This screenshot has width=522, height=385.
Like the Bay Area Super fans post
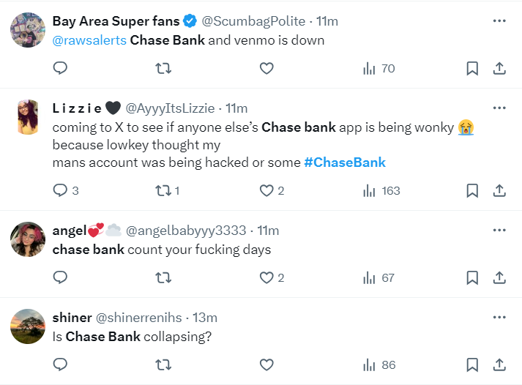pos(266,68)
